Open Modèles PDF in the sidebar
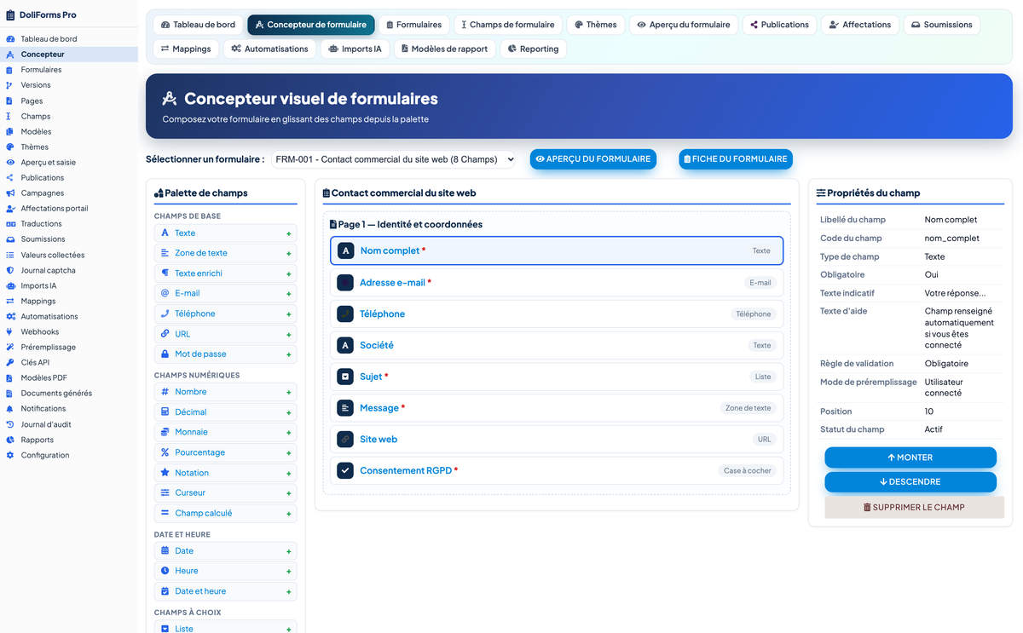 44,377
